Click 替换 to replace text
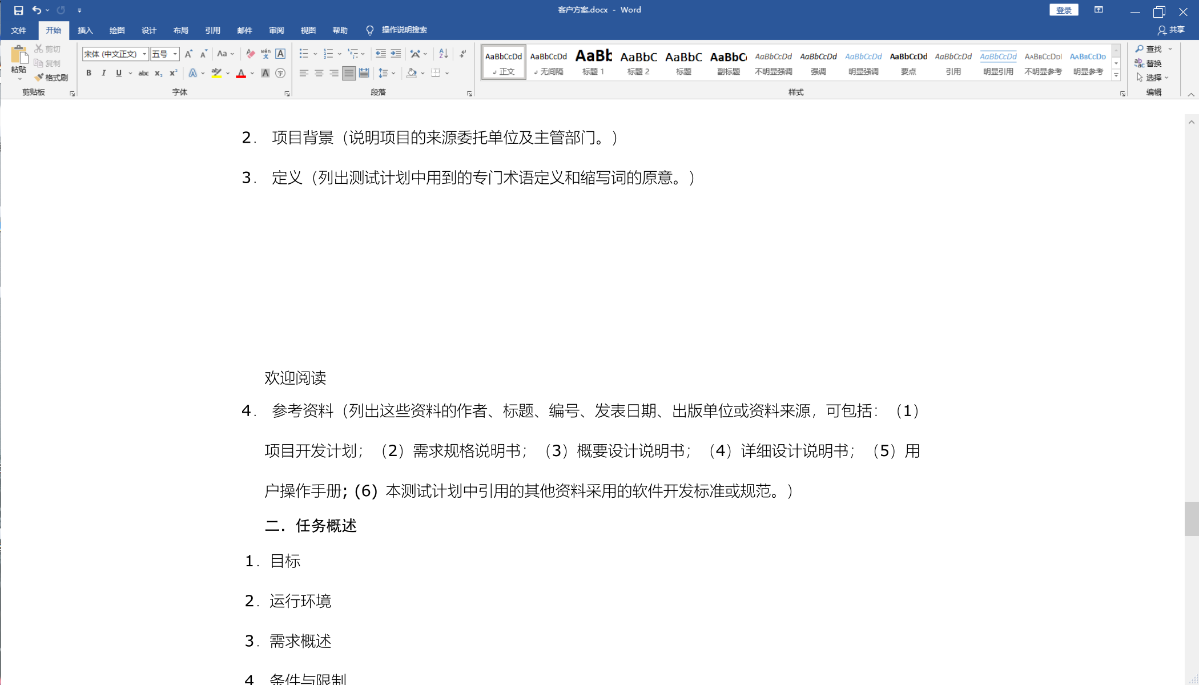Image resolution: width=1199 pixels, height=685 pixels. coord(1149,63)
